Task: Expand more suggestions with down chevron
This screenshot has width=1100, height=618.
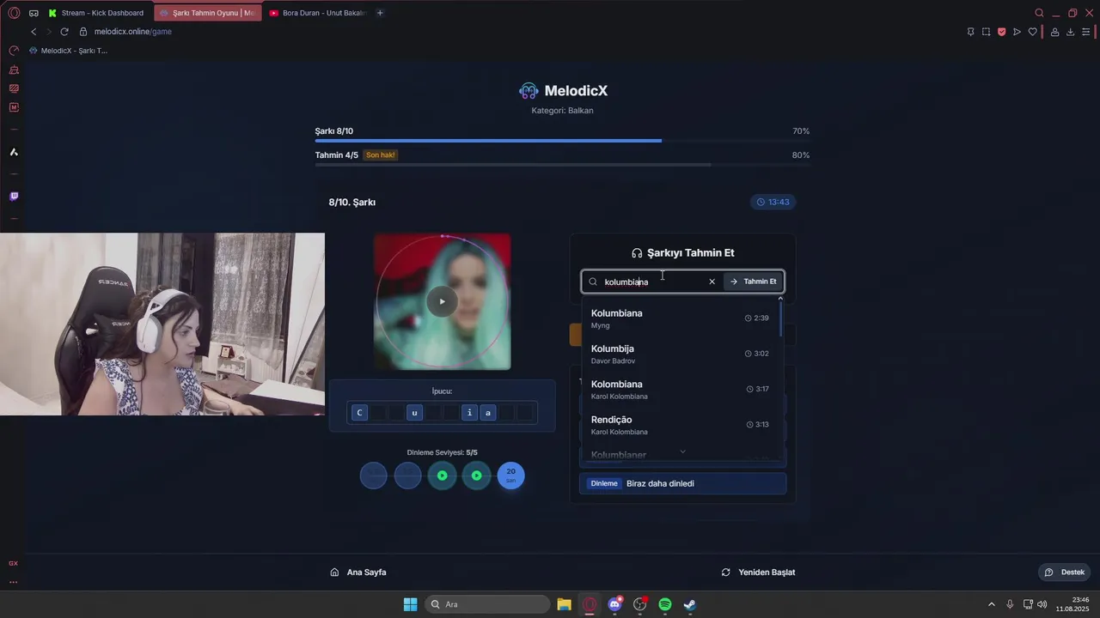Action: coord(682,451)
